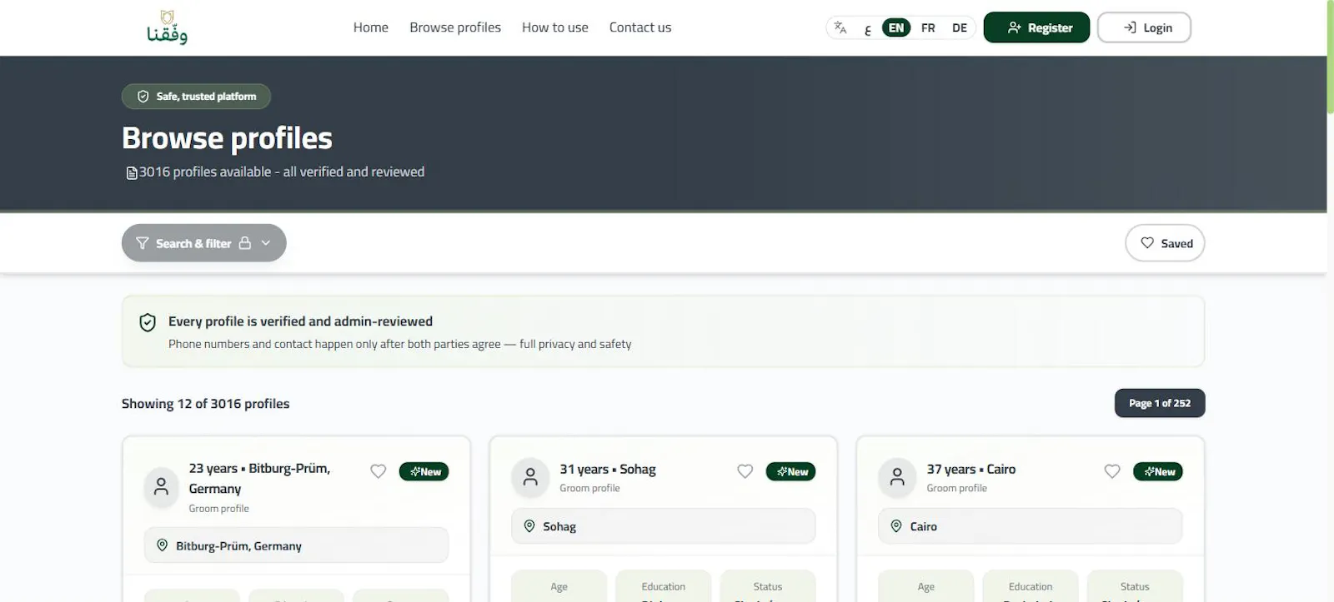Image resolution: width=1334 pixels, height=602 pixels.
Task: Click the Page 1 of 252 indicator
Action: (x=1160, y=403)
